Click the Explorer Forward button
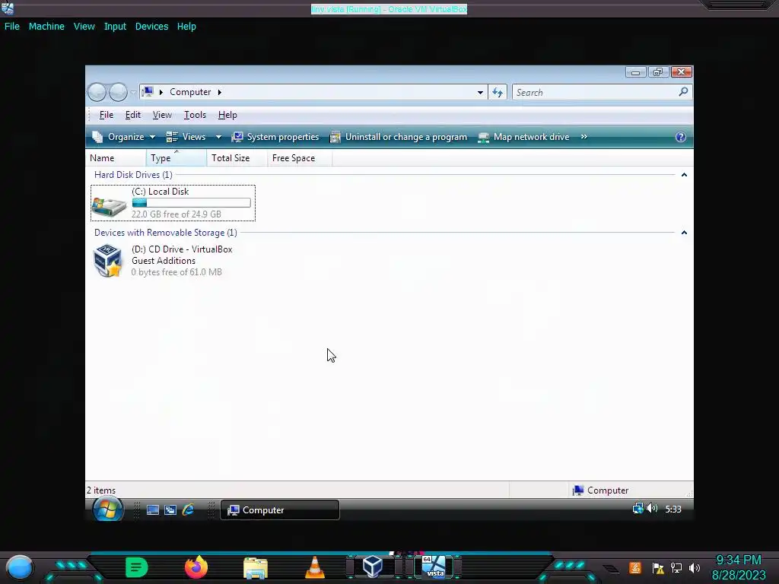Screen dimensions: 779x584 point(118,92)
